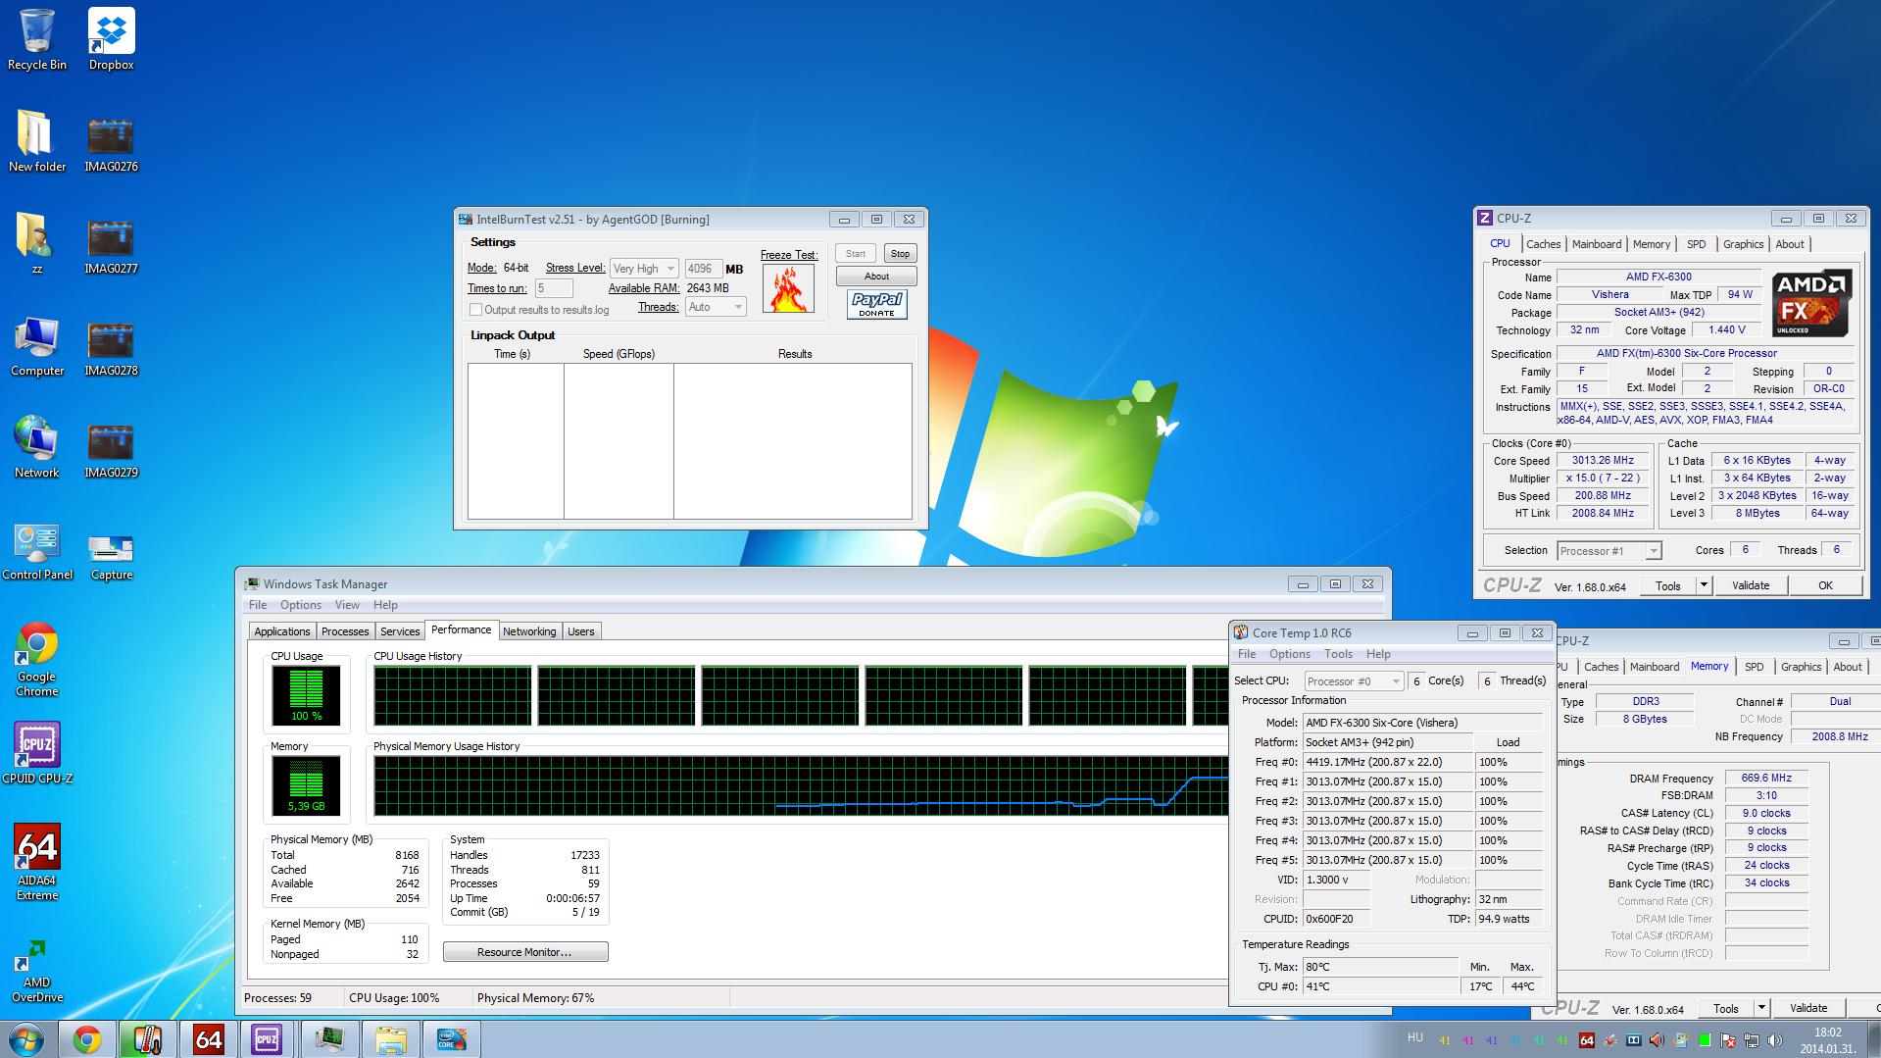Select the New folder desktop icon
This screenshot has height=1058, width=1881.
pyautogui.click(x=37, y=141)
